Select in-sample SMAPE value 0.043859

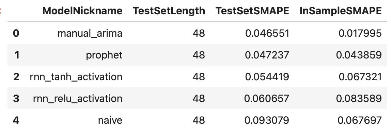359,55
